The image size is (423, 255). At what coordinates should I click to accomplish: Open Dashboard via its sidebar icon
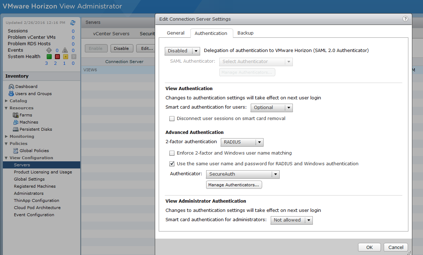pyautogui.click(x=11, y=87)
